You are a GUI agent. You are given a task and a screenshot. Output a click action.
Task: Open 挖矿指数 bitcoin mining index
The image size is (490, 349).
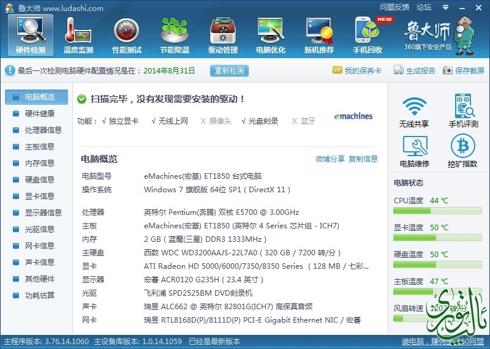tap(462, 151)
